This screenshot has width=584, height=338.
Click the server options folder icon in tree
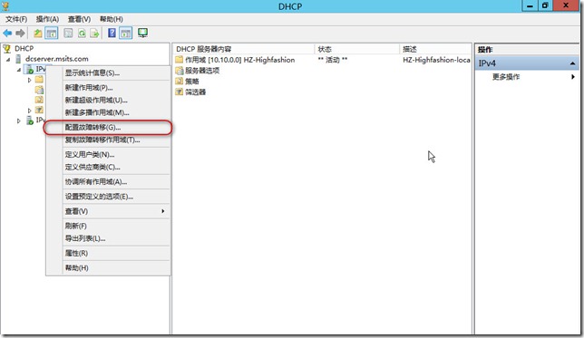39,90
